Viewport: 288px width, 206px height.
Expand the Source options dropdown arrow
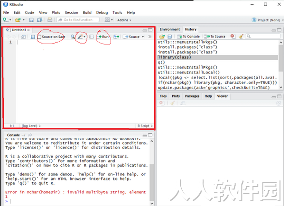143,37
